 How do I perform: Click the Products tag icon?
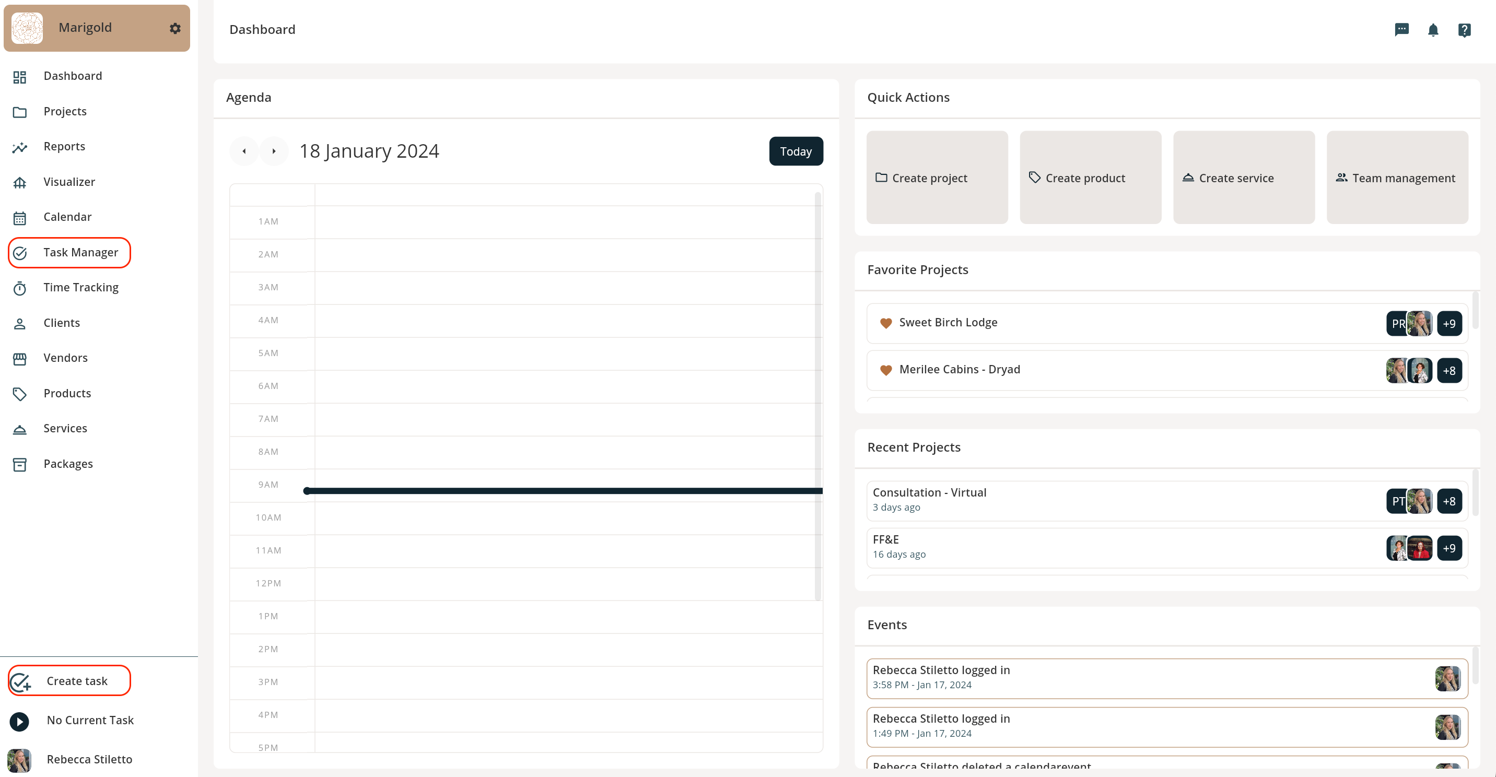tap(20, 394)
